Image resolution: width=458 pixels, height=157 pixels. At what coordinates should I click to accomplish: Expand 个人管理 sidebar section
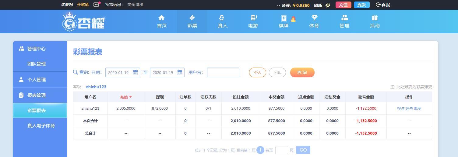[40, 79]
